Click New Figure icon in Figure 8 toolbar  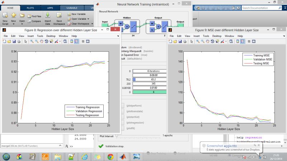pos(4,42)
